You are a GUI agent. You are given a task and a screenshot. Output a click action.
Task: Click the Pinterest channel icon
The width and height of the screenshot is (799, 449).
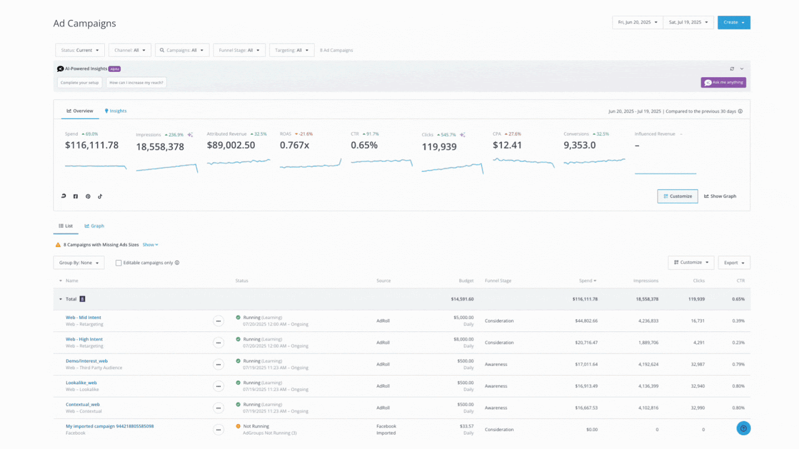tap(88, 197)
